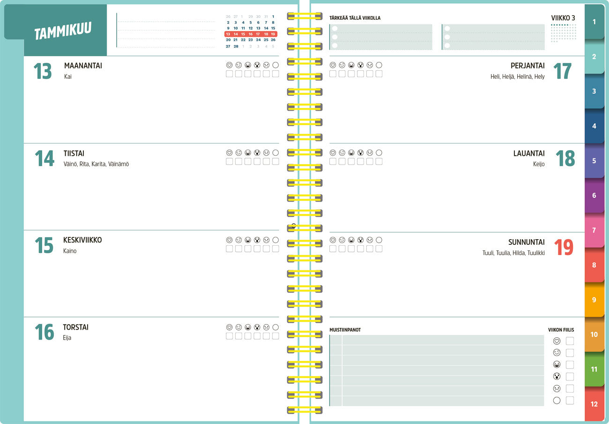
Task: Pick the sad face emoji for Keskiviikko 15
Action: coord(266,240)
